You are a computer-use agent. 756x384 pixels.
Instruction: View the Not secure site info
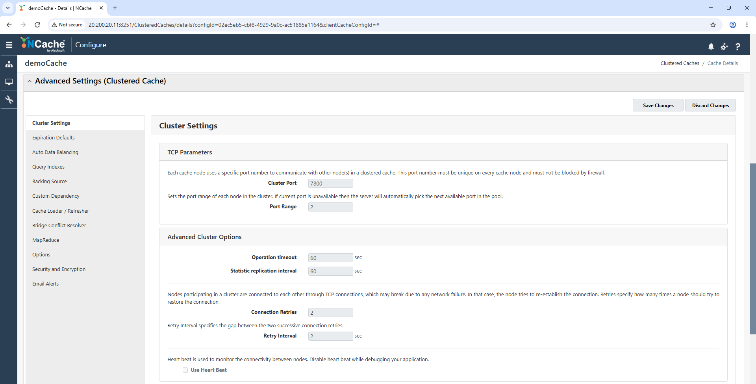67,25
